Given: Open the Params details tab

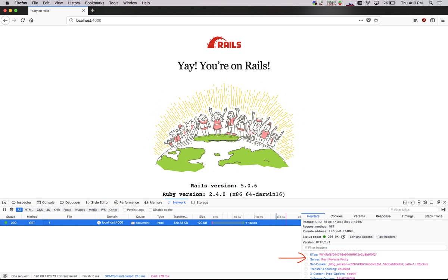Looking at the screenshot, I should click(359, 216).
